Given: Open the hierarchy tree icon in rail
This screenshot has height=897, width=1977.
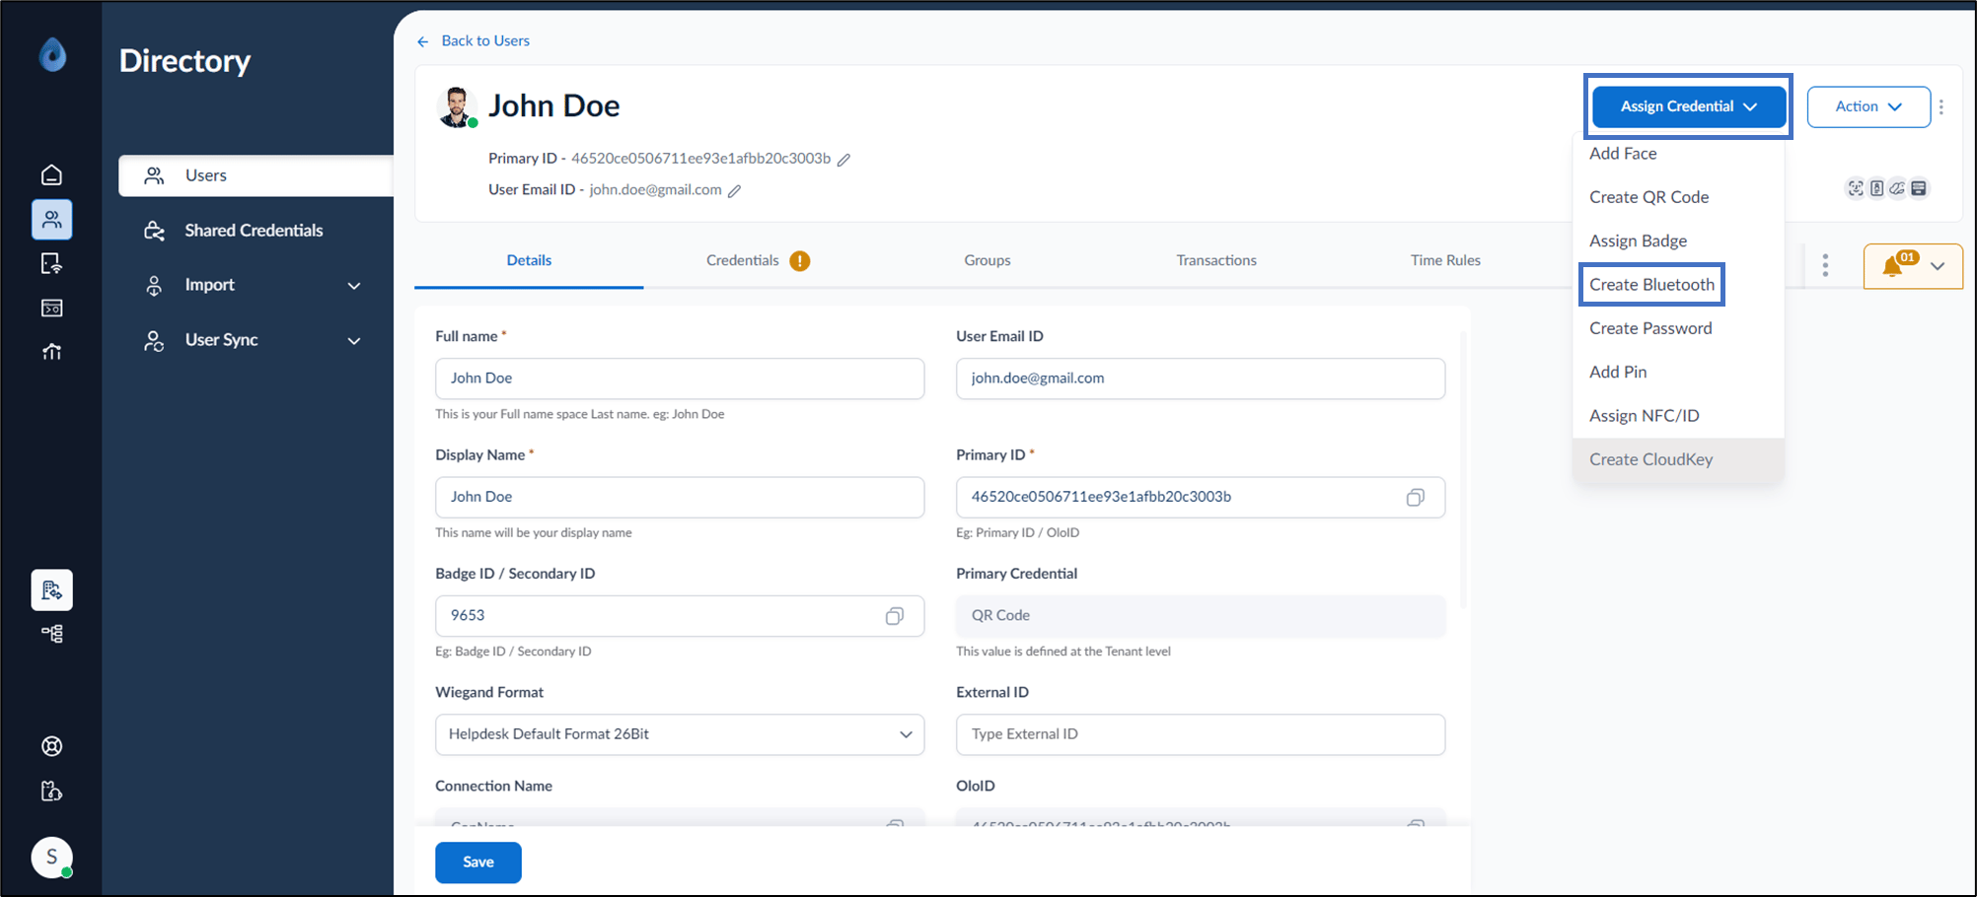Looking at the screenshot, I should click(51, 634).
